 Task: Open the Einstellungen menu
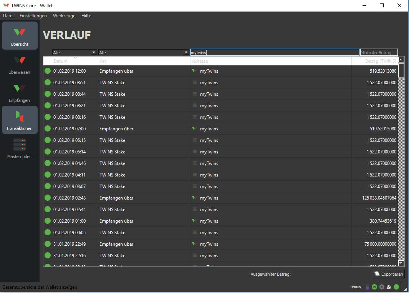tap(33, 16)
